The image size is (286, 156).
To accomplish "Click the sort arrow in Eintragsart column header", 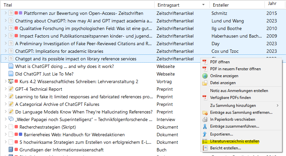I will (203, 5).
